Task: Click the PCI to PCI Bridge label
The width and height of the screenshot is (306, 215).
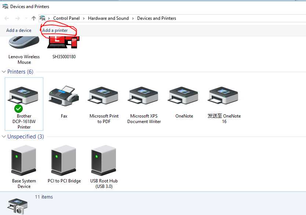Action: coord(64,181)
